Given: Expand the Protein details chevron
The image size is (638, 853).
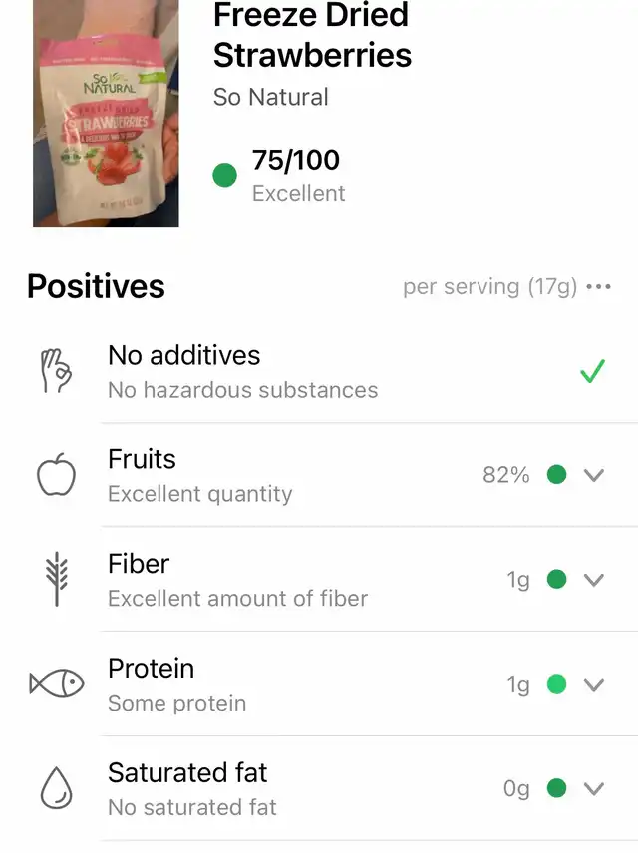Looking at the screenshot, I should coord(594,685).
